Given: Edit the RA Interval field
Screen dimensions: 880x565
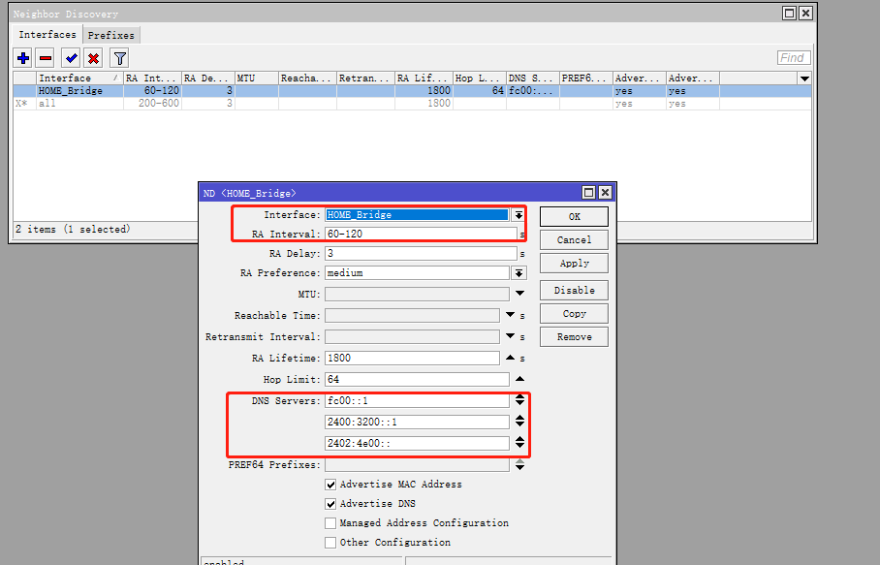Looking at the screenshot, I should pyautogui.click(x=421, y=234).
